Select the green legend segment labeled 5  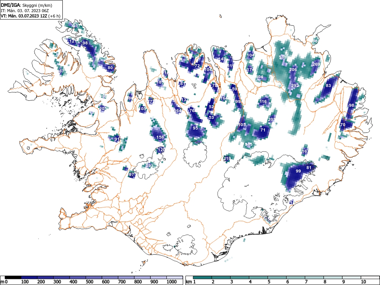277,277
